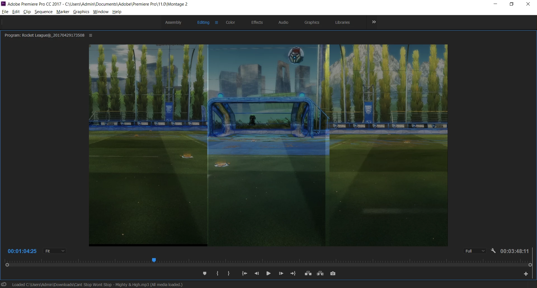Click the Lift button
The height and width of the screenshot is (288, 537).
coord(308,273)
